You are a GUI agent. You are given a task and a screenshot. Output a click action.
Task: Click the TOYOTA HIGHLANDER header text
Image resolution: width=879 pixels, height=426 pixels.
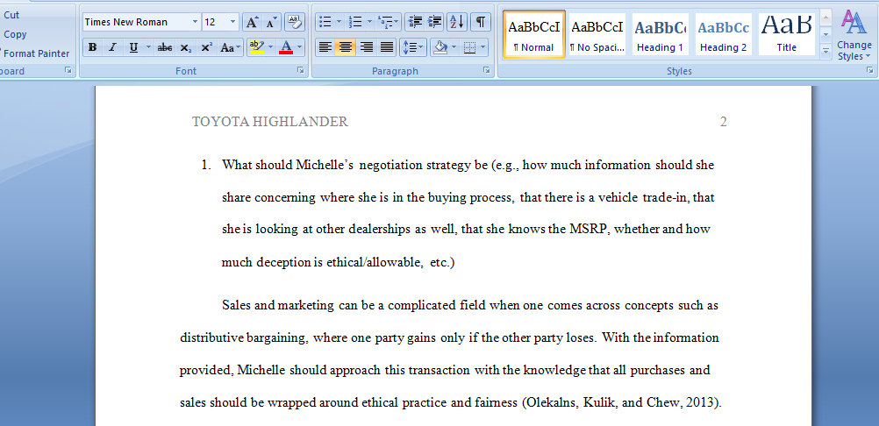[270, 122]
